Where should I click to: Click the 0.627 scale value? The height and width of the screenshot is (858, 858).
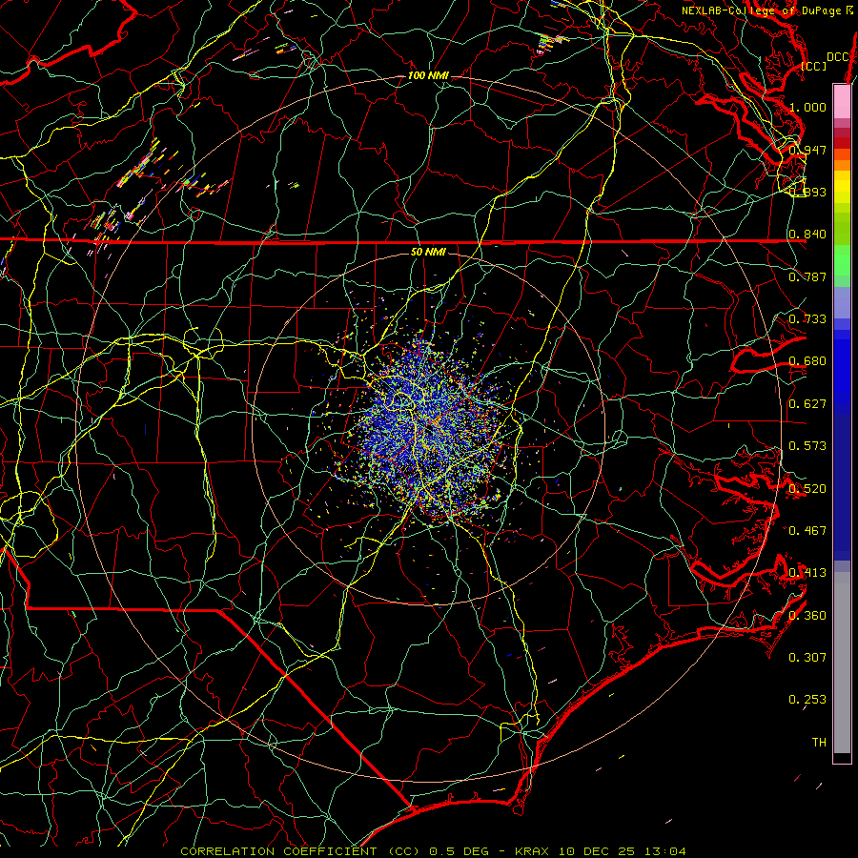(x=807, y=404)
